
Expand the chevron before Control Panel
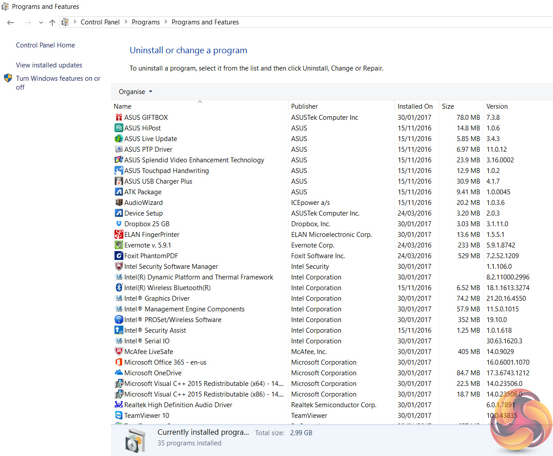75,22
